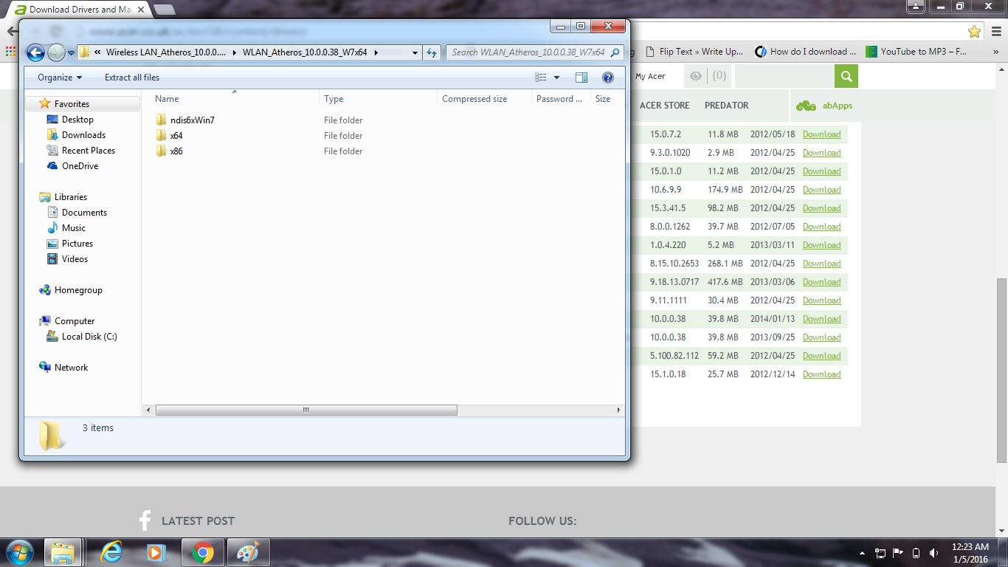1008x567 pixels.
Task: Select the x86 folder
Action: 176,151
